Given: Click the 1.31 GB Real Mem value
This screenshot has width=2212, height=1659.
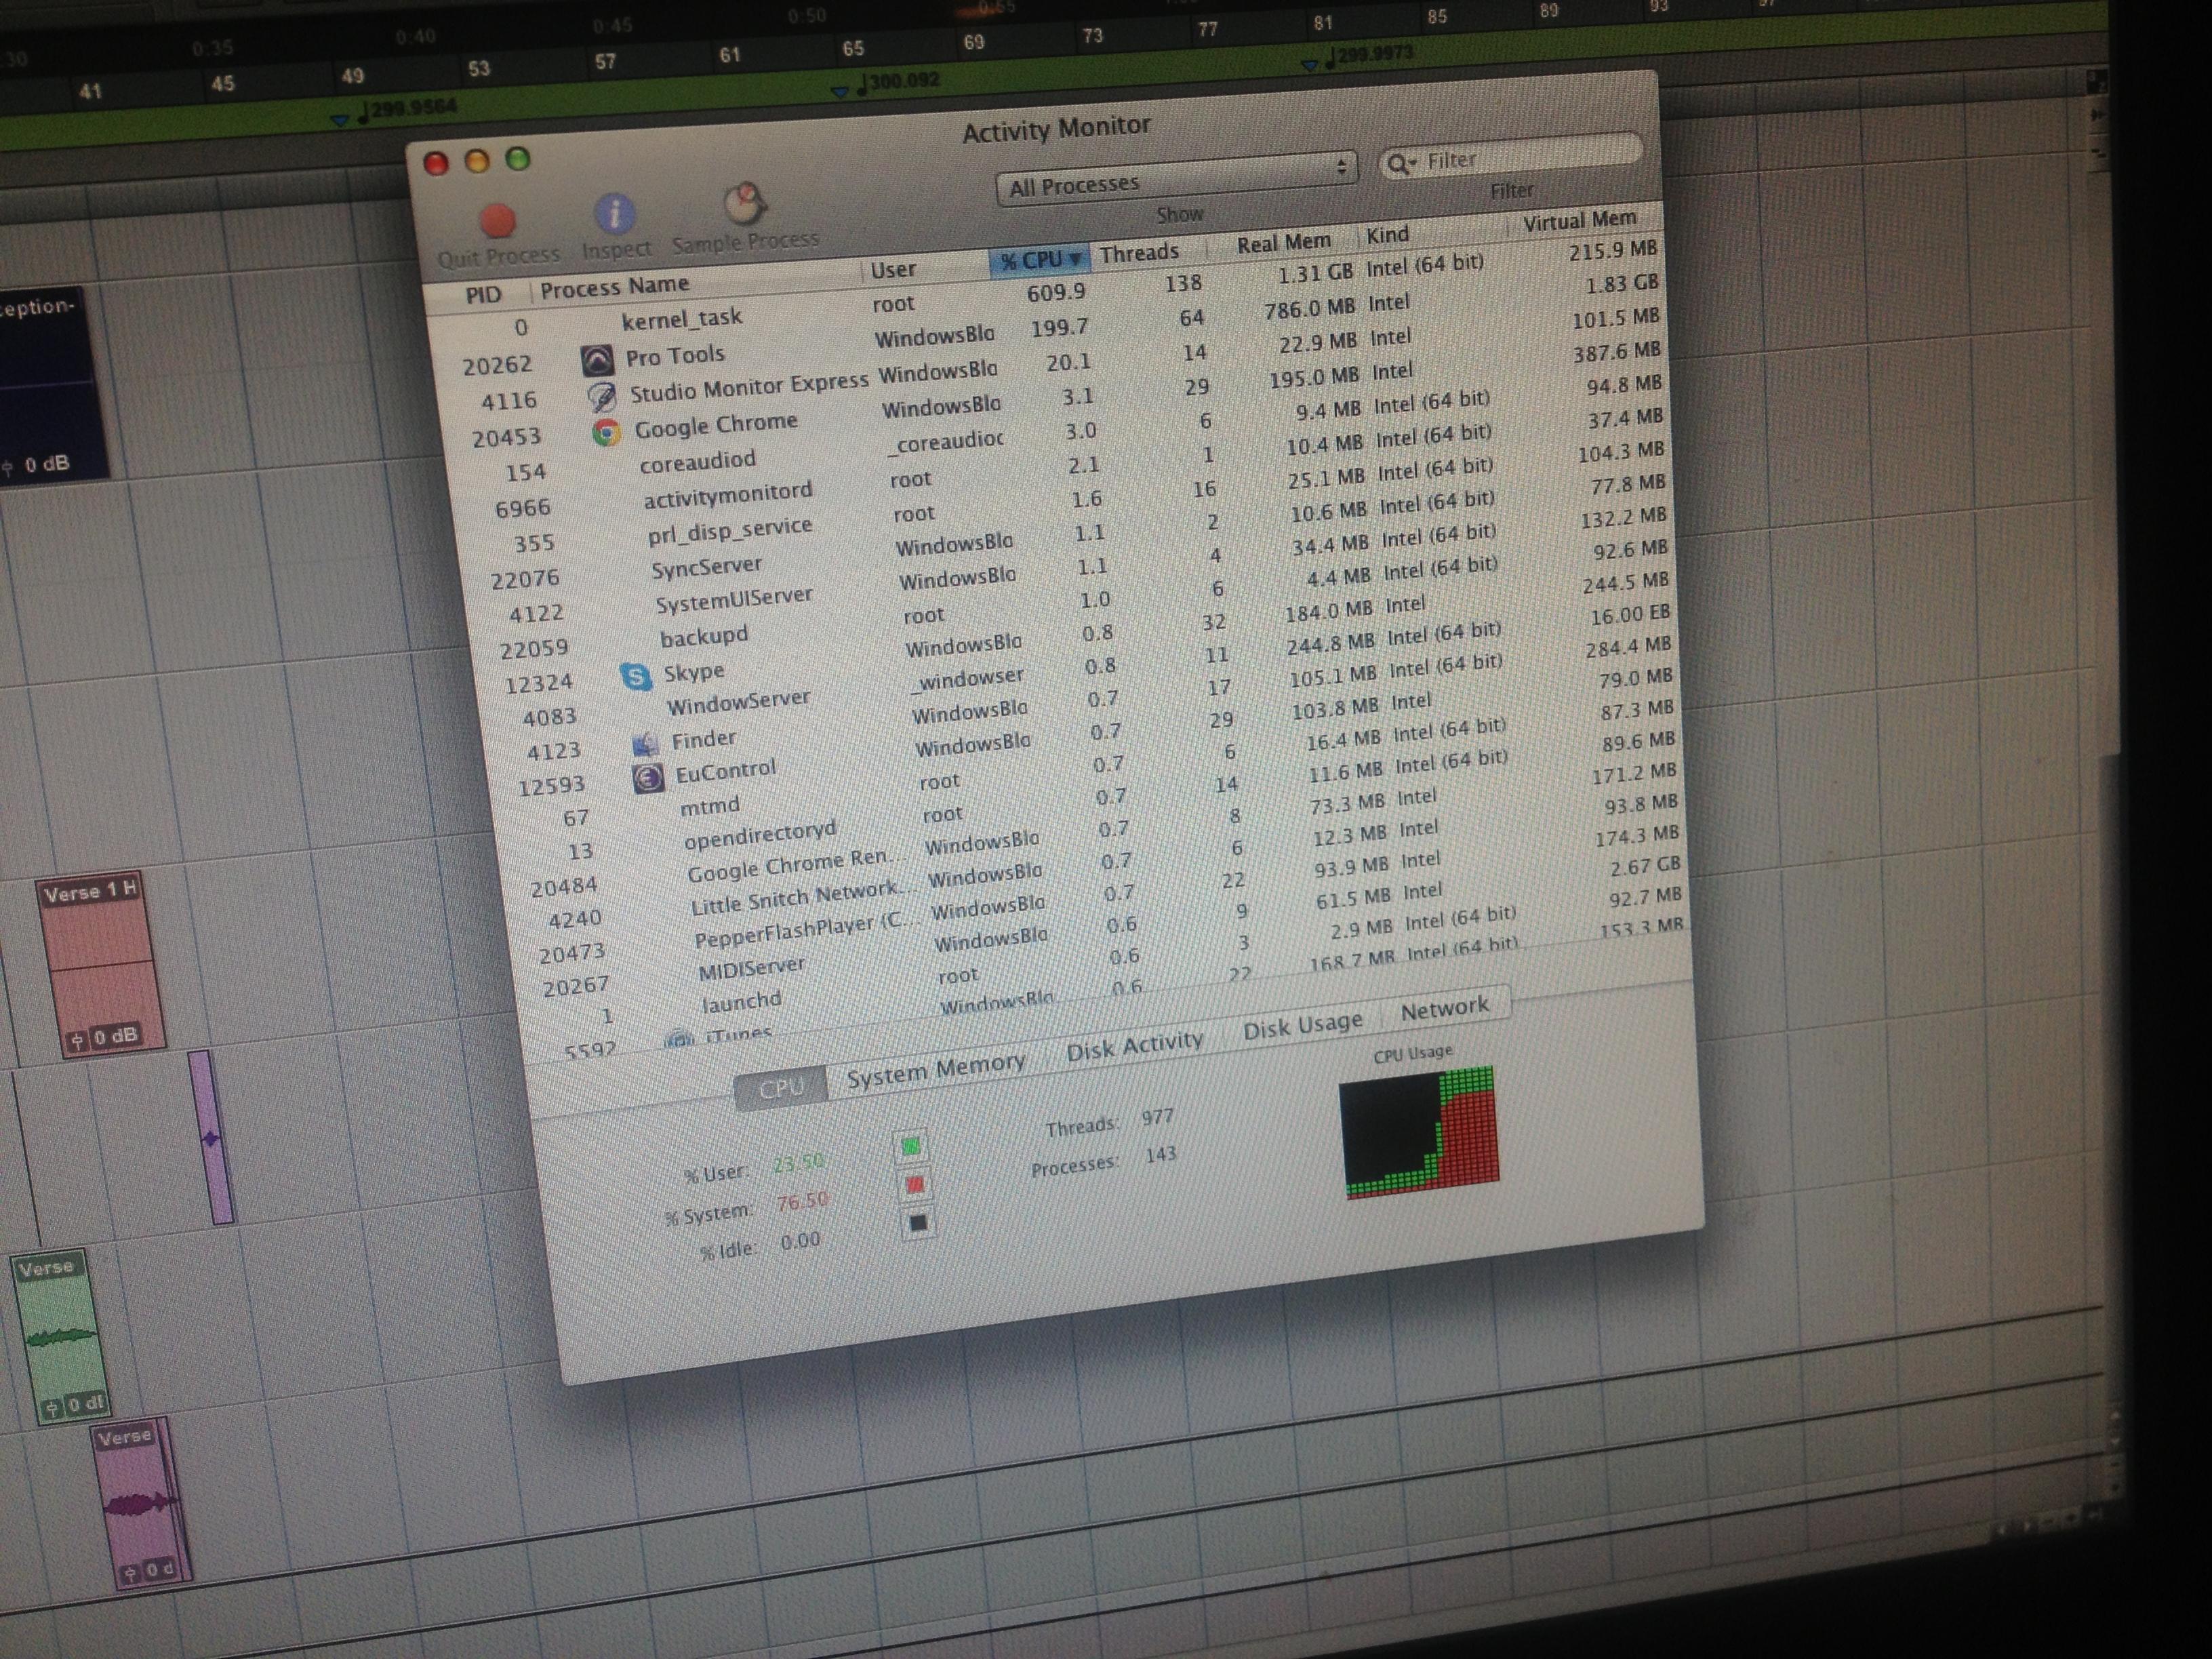Looking at the screenshot, I should pyautogui.click(x=1315, y=273).
